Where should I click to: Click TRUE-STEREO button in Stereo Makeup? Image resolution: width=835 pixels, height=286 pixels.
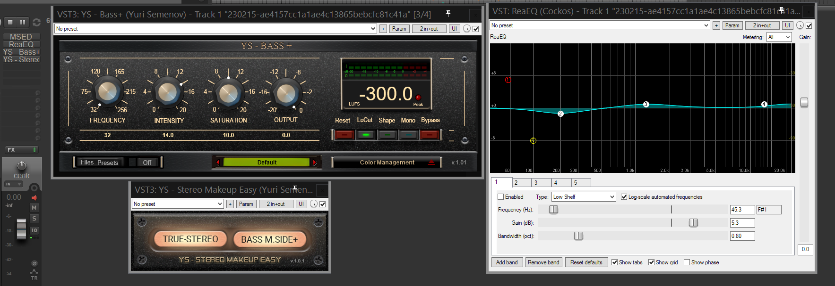pos(190,239)
